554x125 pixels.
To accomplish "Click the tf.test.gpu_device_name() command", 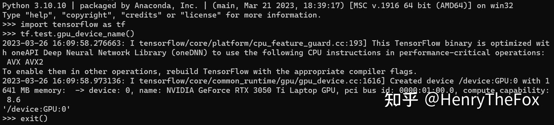I will [77, 34].
